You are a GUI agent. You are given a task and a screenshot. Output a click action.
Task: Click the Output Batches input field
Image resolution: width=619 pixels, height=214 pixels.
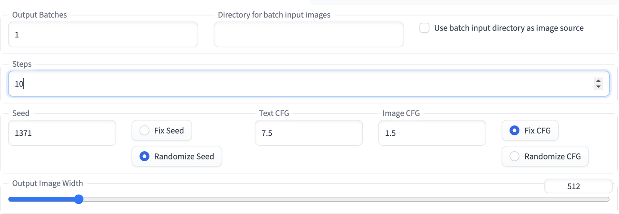[103, 34]
